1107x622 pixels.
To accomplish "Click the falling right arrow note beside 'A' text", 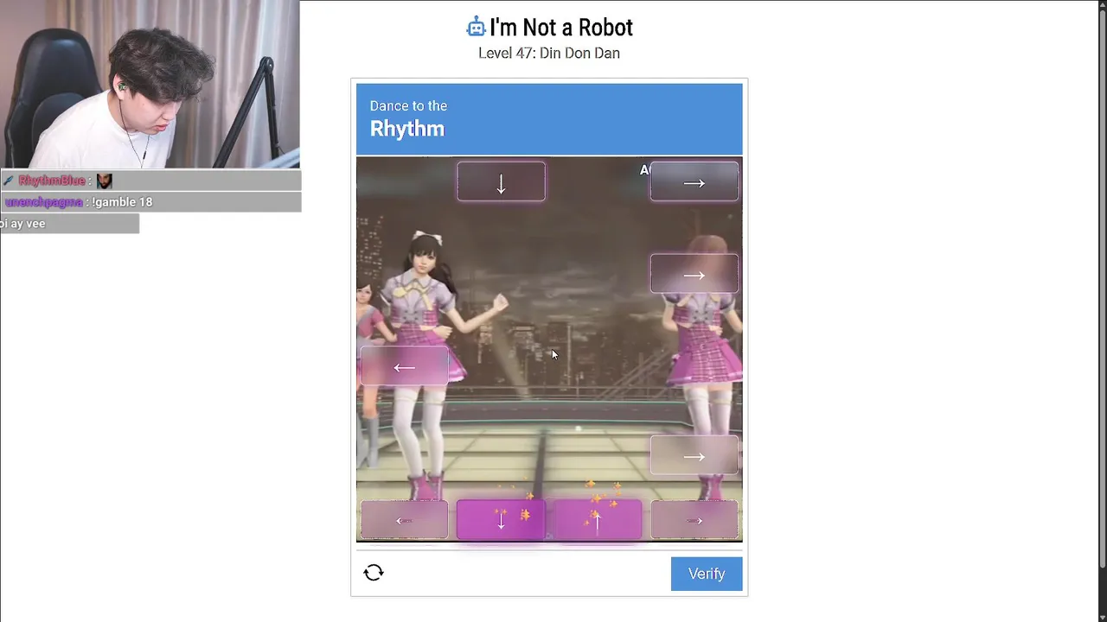I will coord(694,181).
